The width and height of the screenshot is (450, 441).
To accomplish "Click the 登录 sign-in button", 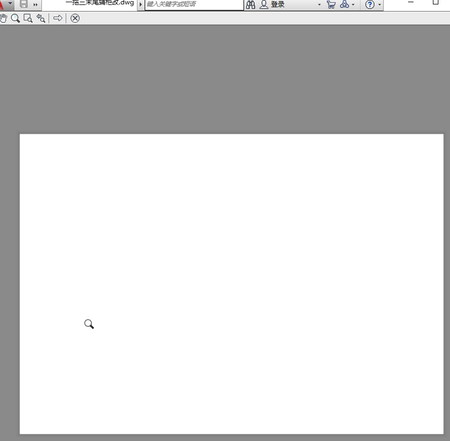I will (272, 4).
